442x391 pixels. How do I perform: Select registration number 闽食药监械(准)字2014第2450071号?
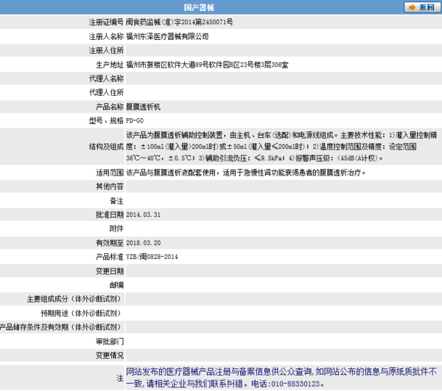pos(179,22)
